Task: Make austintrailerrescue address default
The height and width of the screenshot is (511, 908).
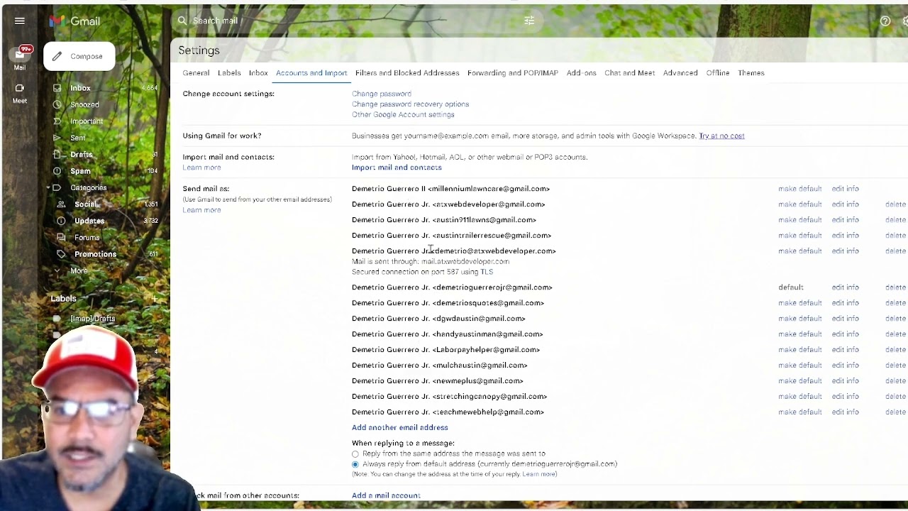Action: [x=799, y=236]
